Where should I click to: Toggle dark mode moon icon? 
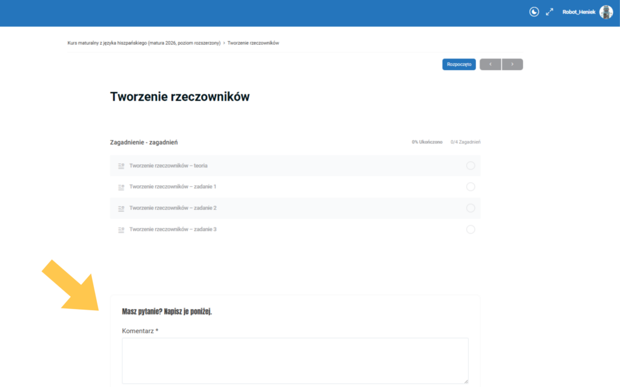[x=534, y=12]
